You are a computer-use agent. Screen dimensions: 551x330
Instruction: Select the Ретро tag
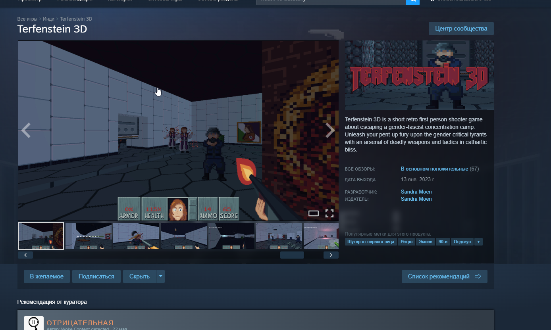[407, 242]
